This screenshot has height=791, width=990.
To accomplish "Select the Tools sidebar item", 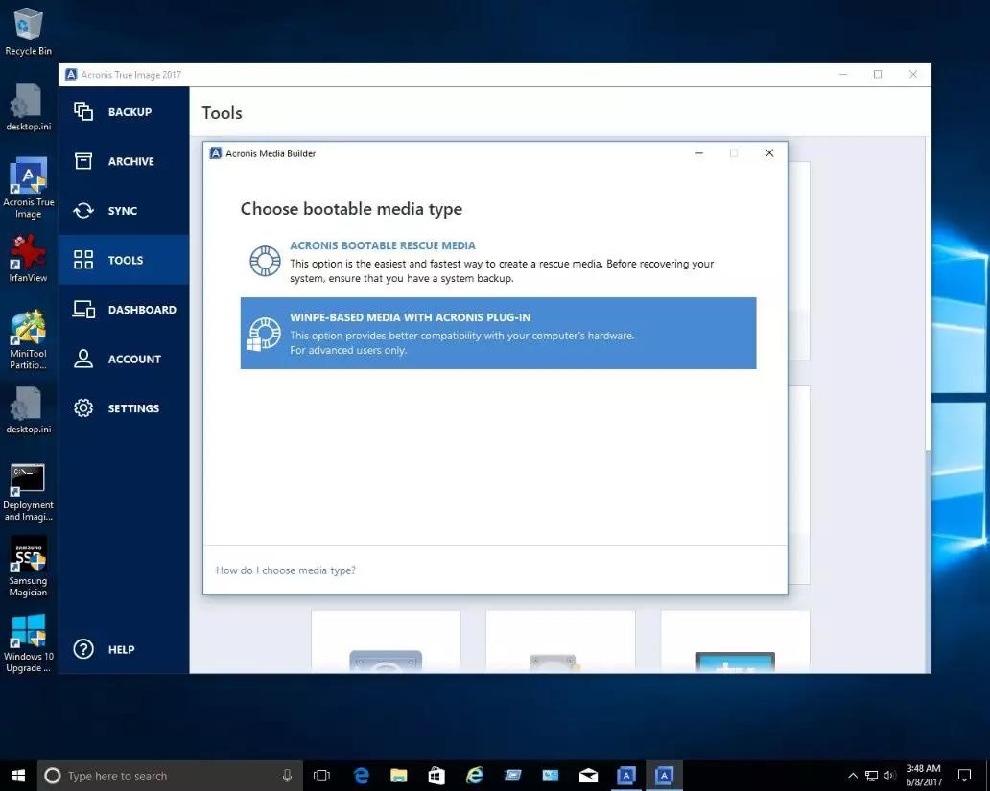I will coord(124,260).
